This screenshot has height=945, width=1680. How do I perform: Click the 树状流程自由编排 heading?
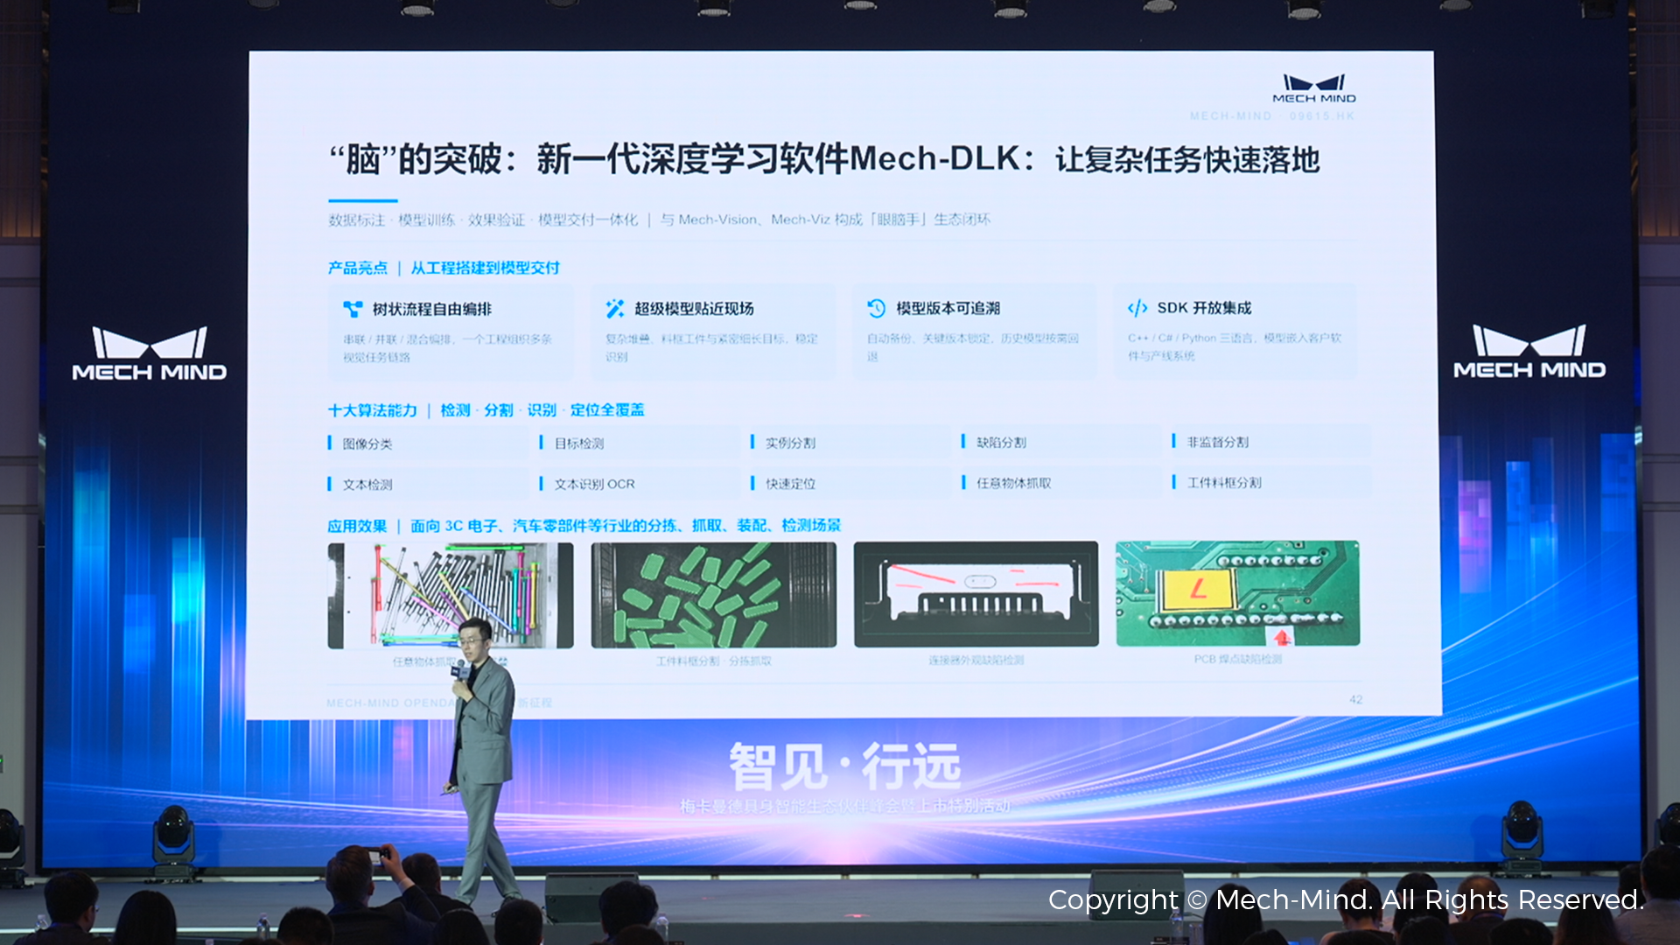[432, 309]
